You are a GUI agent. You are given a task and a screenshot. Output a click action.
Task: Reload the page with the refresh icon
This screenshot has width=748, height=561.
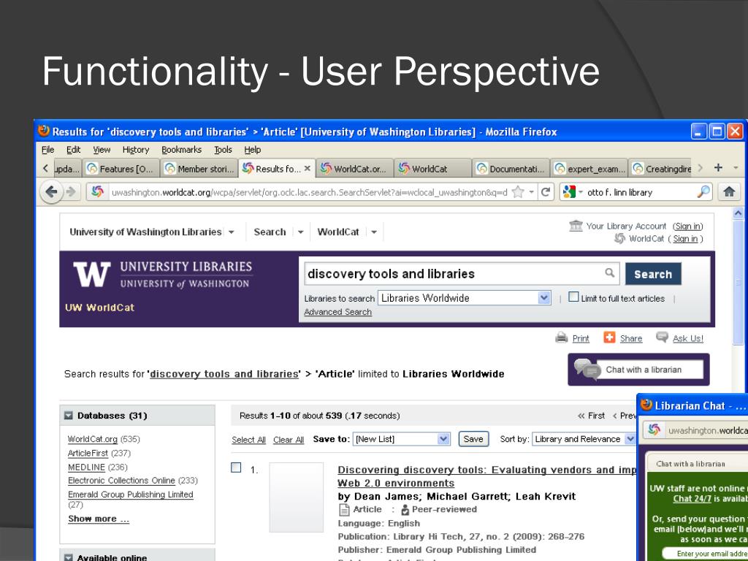(x=545, y=192)
